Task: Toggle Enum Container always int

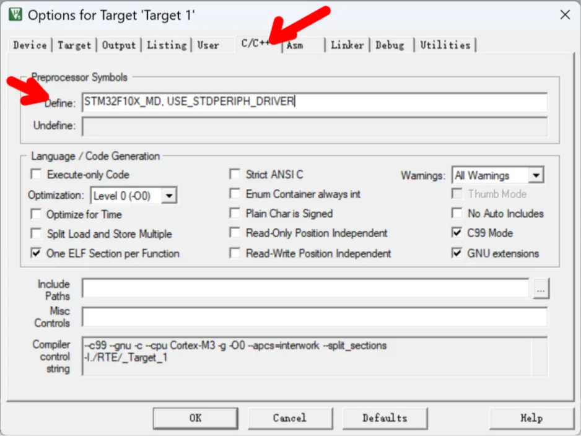Action: [x=235, y=194]
